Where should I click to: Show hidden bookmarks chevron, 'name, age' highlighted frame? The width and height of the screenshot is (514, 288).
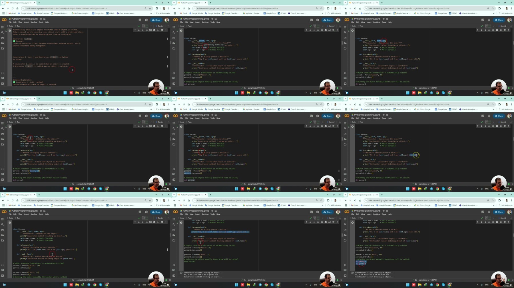(493, 13)
